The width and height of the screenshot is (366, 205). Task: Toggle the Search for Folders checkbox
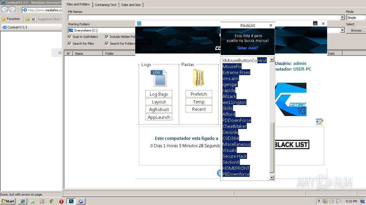[107, 44]
